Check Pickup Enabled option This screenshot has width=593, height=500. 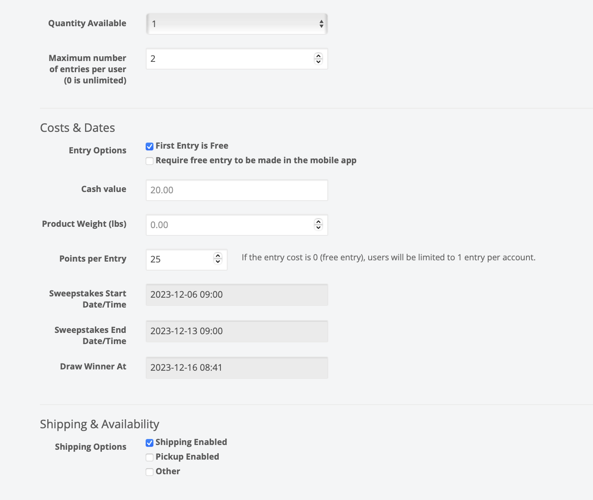[150, 457]
